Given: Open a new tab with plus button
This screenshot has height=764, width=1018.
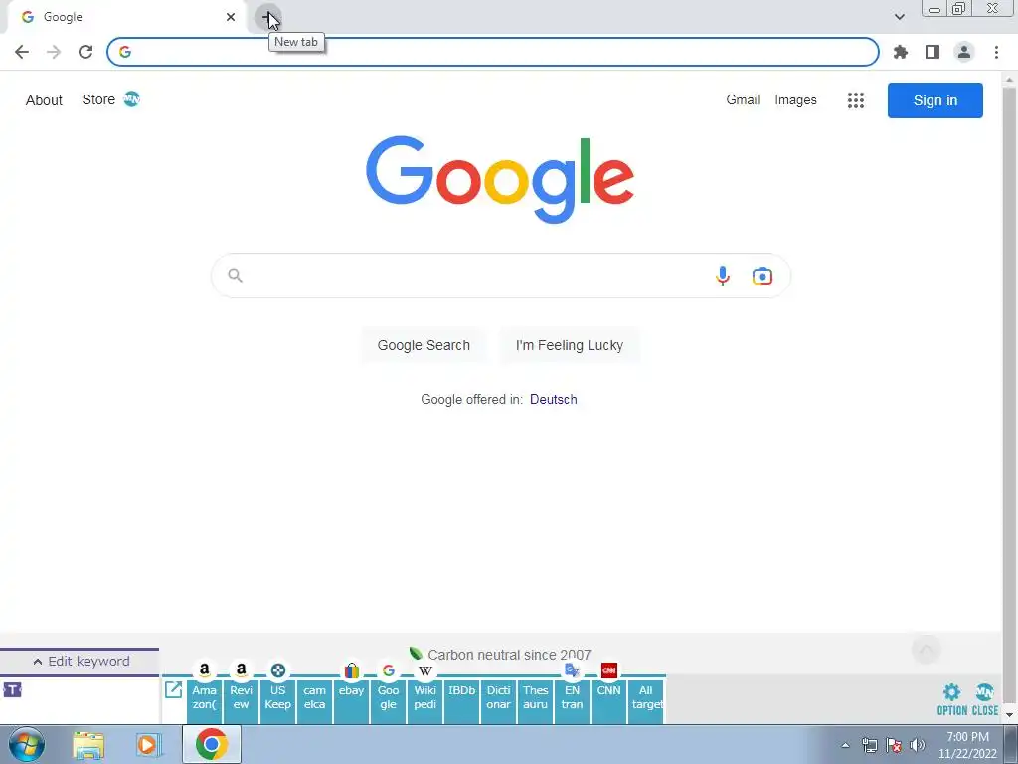Looking at the screenshot, I should 267,18.
